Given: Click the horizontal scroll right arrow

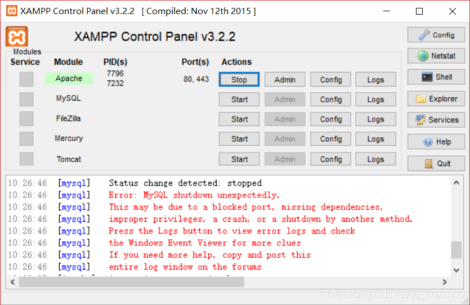Looking at the screenshot, I should [445, 282].
